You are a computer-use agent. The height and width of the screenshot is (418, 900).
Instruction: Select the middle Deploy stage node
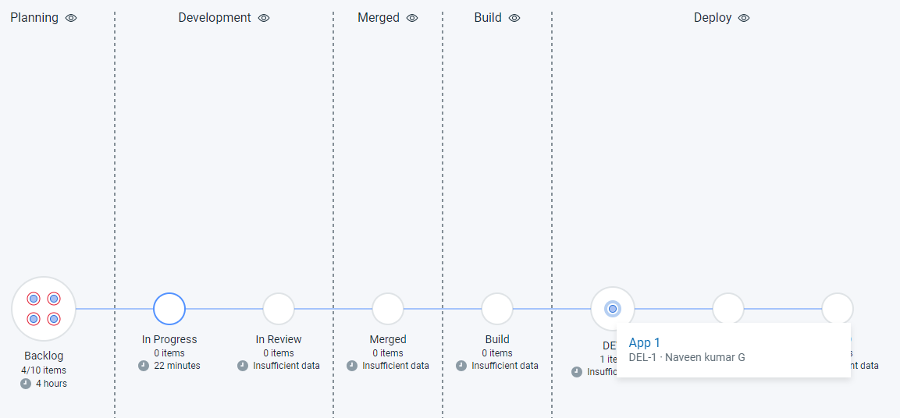tap(728, 309)
